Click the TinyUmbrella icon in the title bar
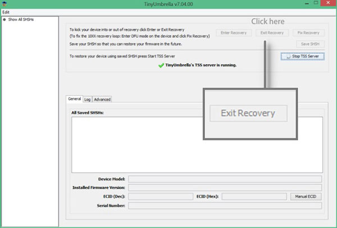337x228 pixels. click(4, 4)
